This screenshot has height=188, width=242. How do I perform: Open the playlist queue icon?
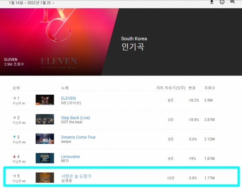(232, 2)
